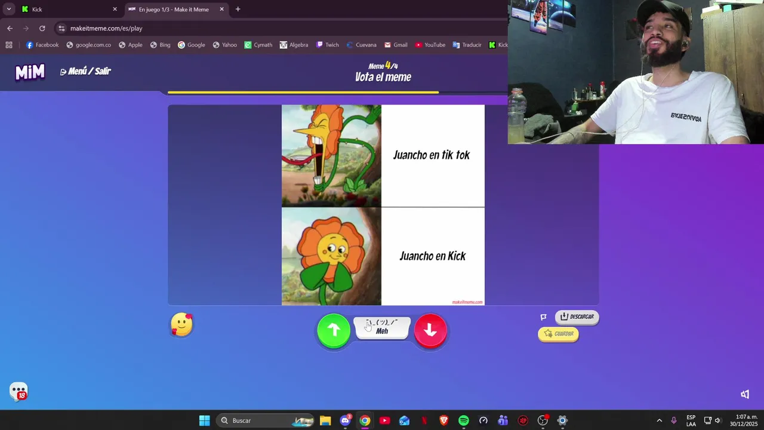
Task: Click the meme image thumbnail
Action: coord(383,205)
